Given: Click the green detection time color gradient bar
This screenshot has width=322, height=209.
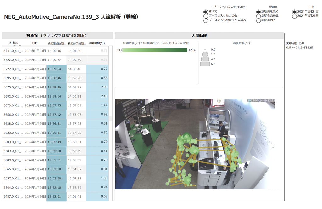Looking at the screenshot, I should pyautogui.click(x=155, y=50).
